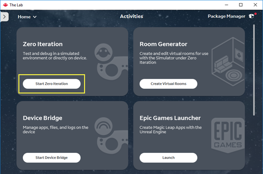Expand the sidebar with the arrow tab
263x174 pixels.
tap(4, 17)
